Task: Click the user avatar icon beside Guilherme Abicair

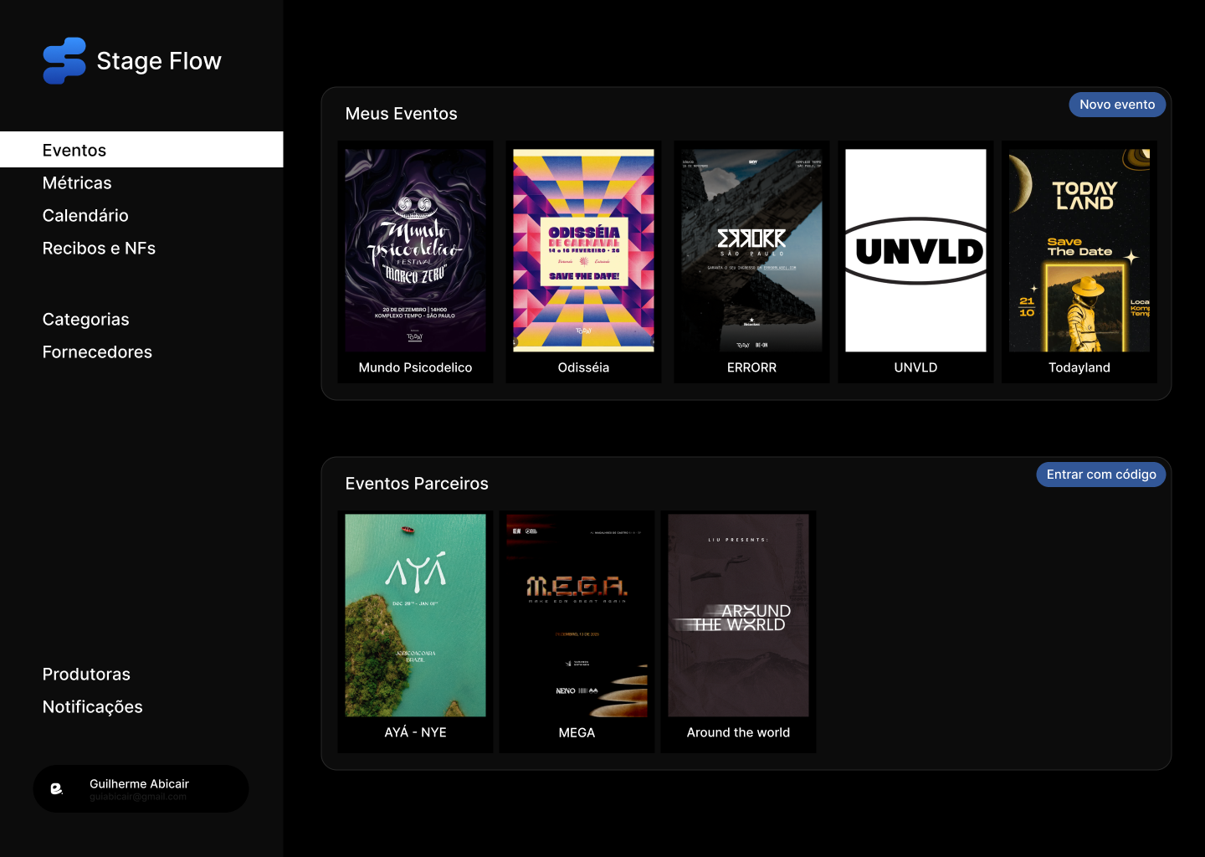Action: [x=57, y=788]
